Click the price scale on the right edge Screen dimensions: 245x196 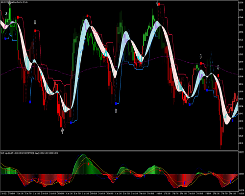(x=242, y=75)
